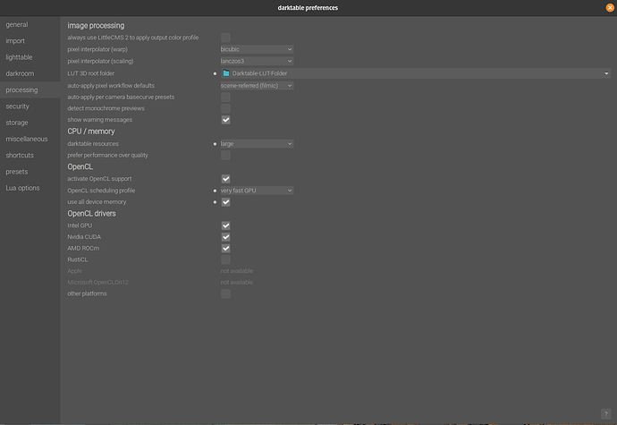The width and height of the screenshot is (617, 425).
Task: Toggle auto-apply per camera basecurve presets
Action: [225, 97]
